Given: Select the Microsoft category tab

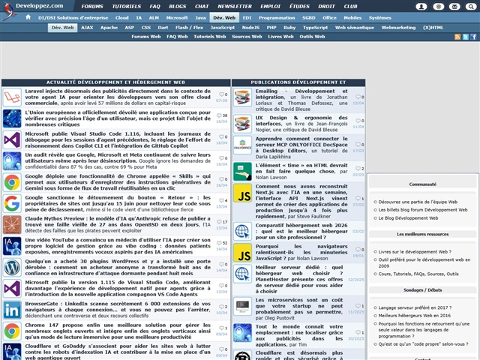Looking at the screenshot, I should click(x=177, y=18).
